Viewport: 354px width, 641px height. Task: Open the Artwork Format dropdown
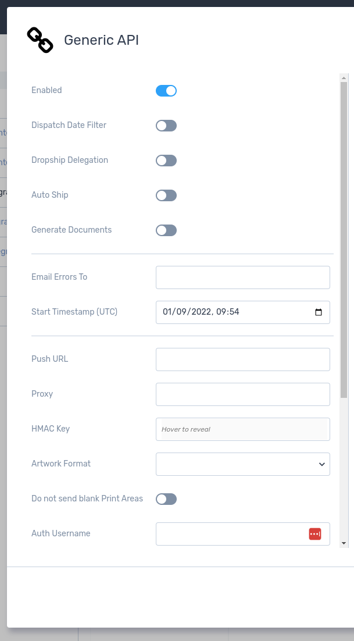pyautogui.click(x=242, y=464)
